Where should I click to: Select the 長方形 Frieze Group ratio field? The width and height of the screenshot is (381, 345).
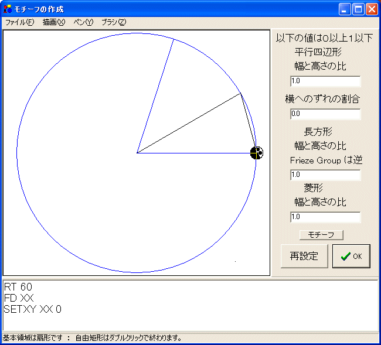325,175
